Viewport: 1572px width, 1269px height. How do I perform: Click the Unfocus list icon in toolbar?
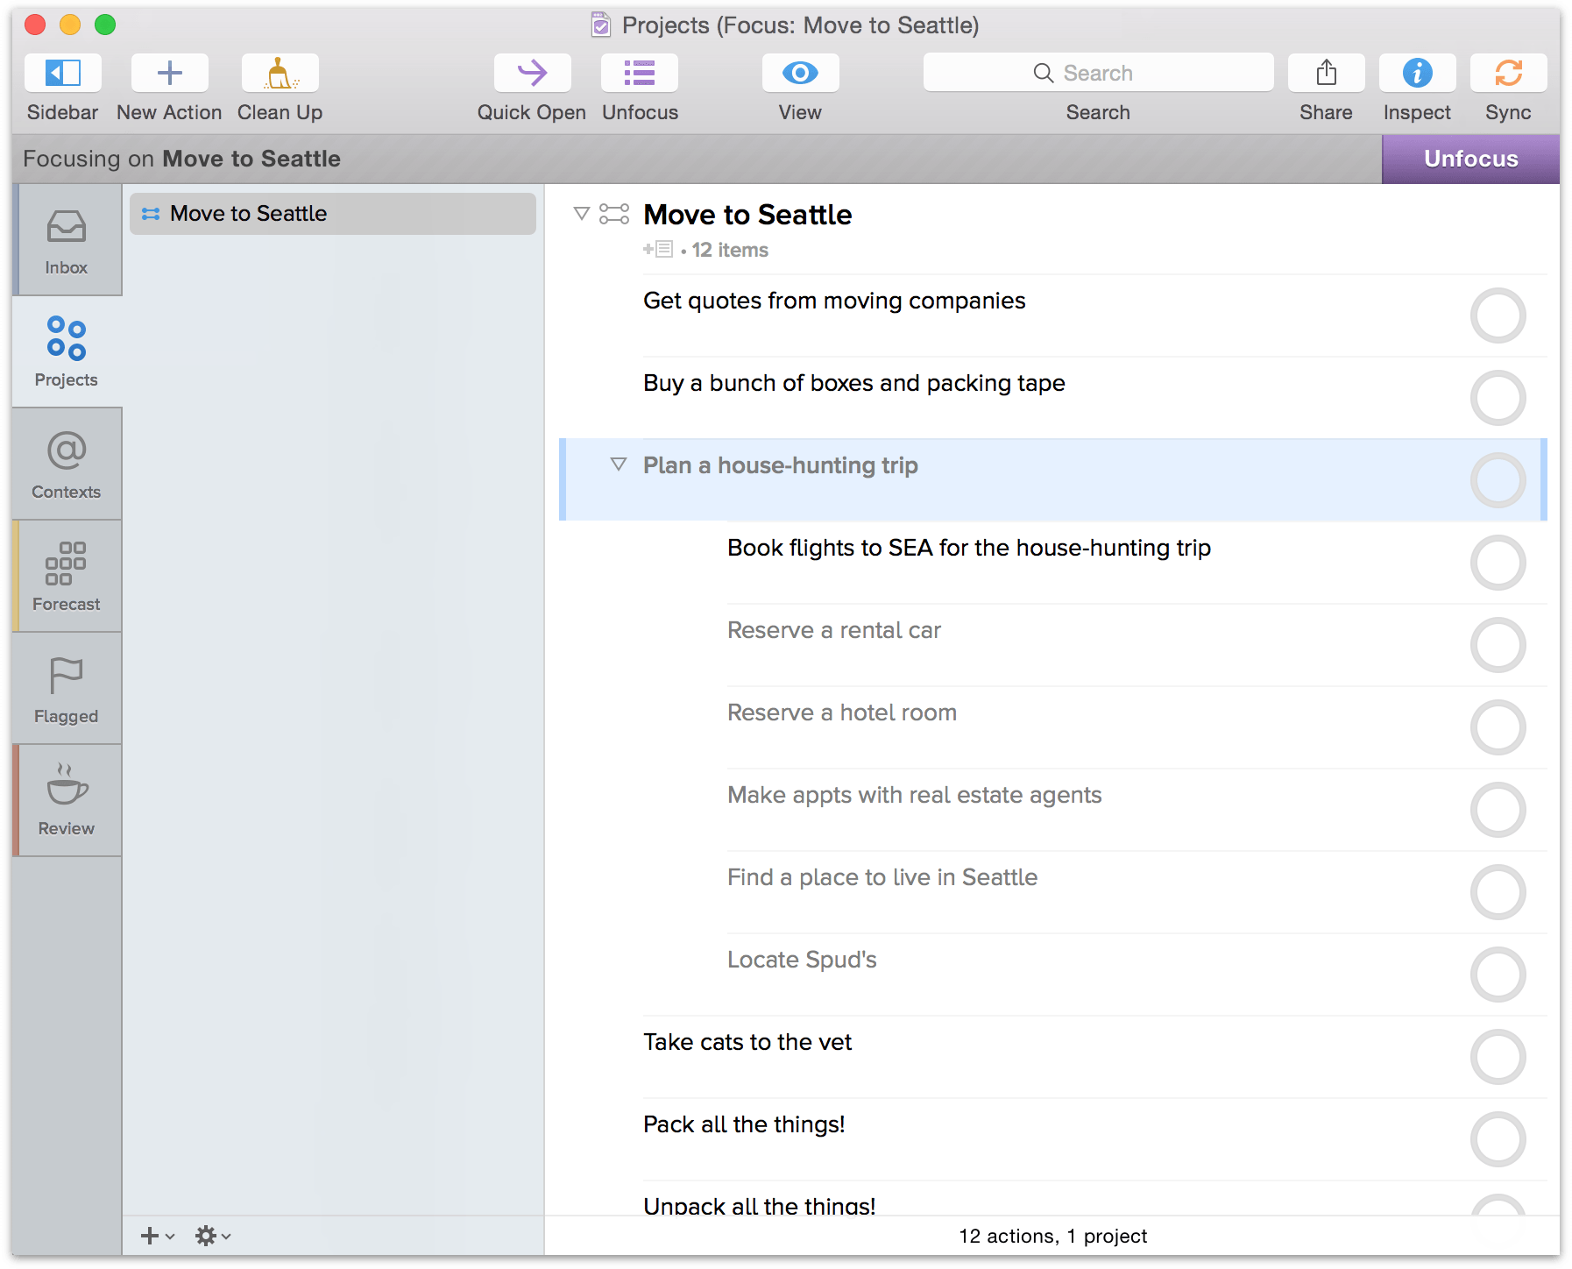[x=640, y=73]
